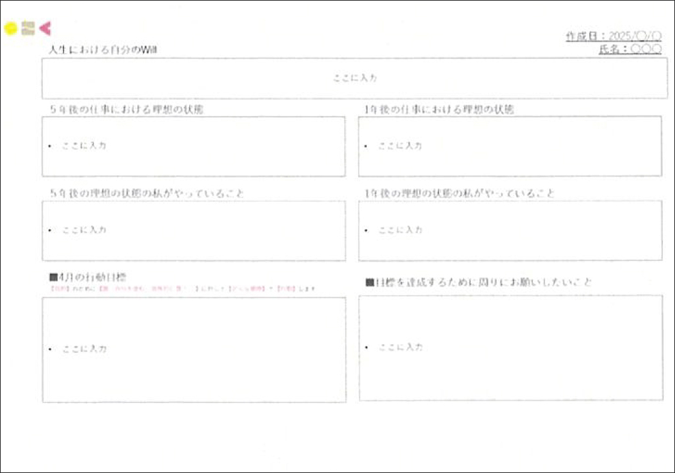Select the 氏名：○○○ name text
Screen dimensions: 675x473
630,49
